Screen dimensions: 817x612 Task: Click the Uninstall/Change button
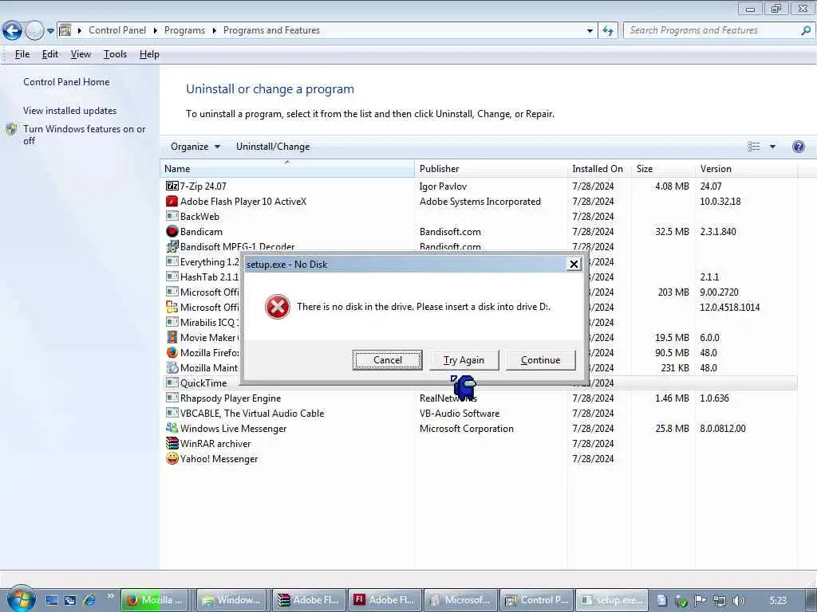[x=273, y=147]
